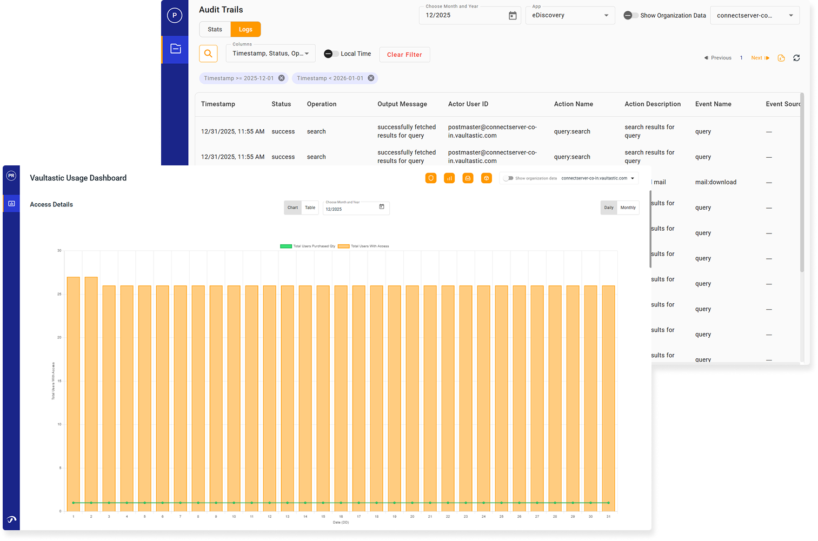Refresh the audit logs list
The image size is (818, 541).
point(796,58)
